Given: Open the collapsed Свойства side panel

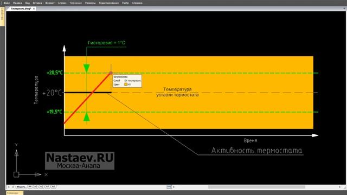Looking at the screenshot, I should [2, 17].
